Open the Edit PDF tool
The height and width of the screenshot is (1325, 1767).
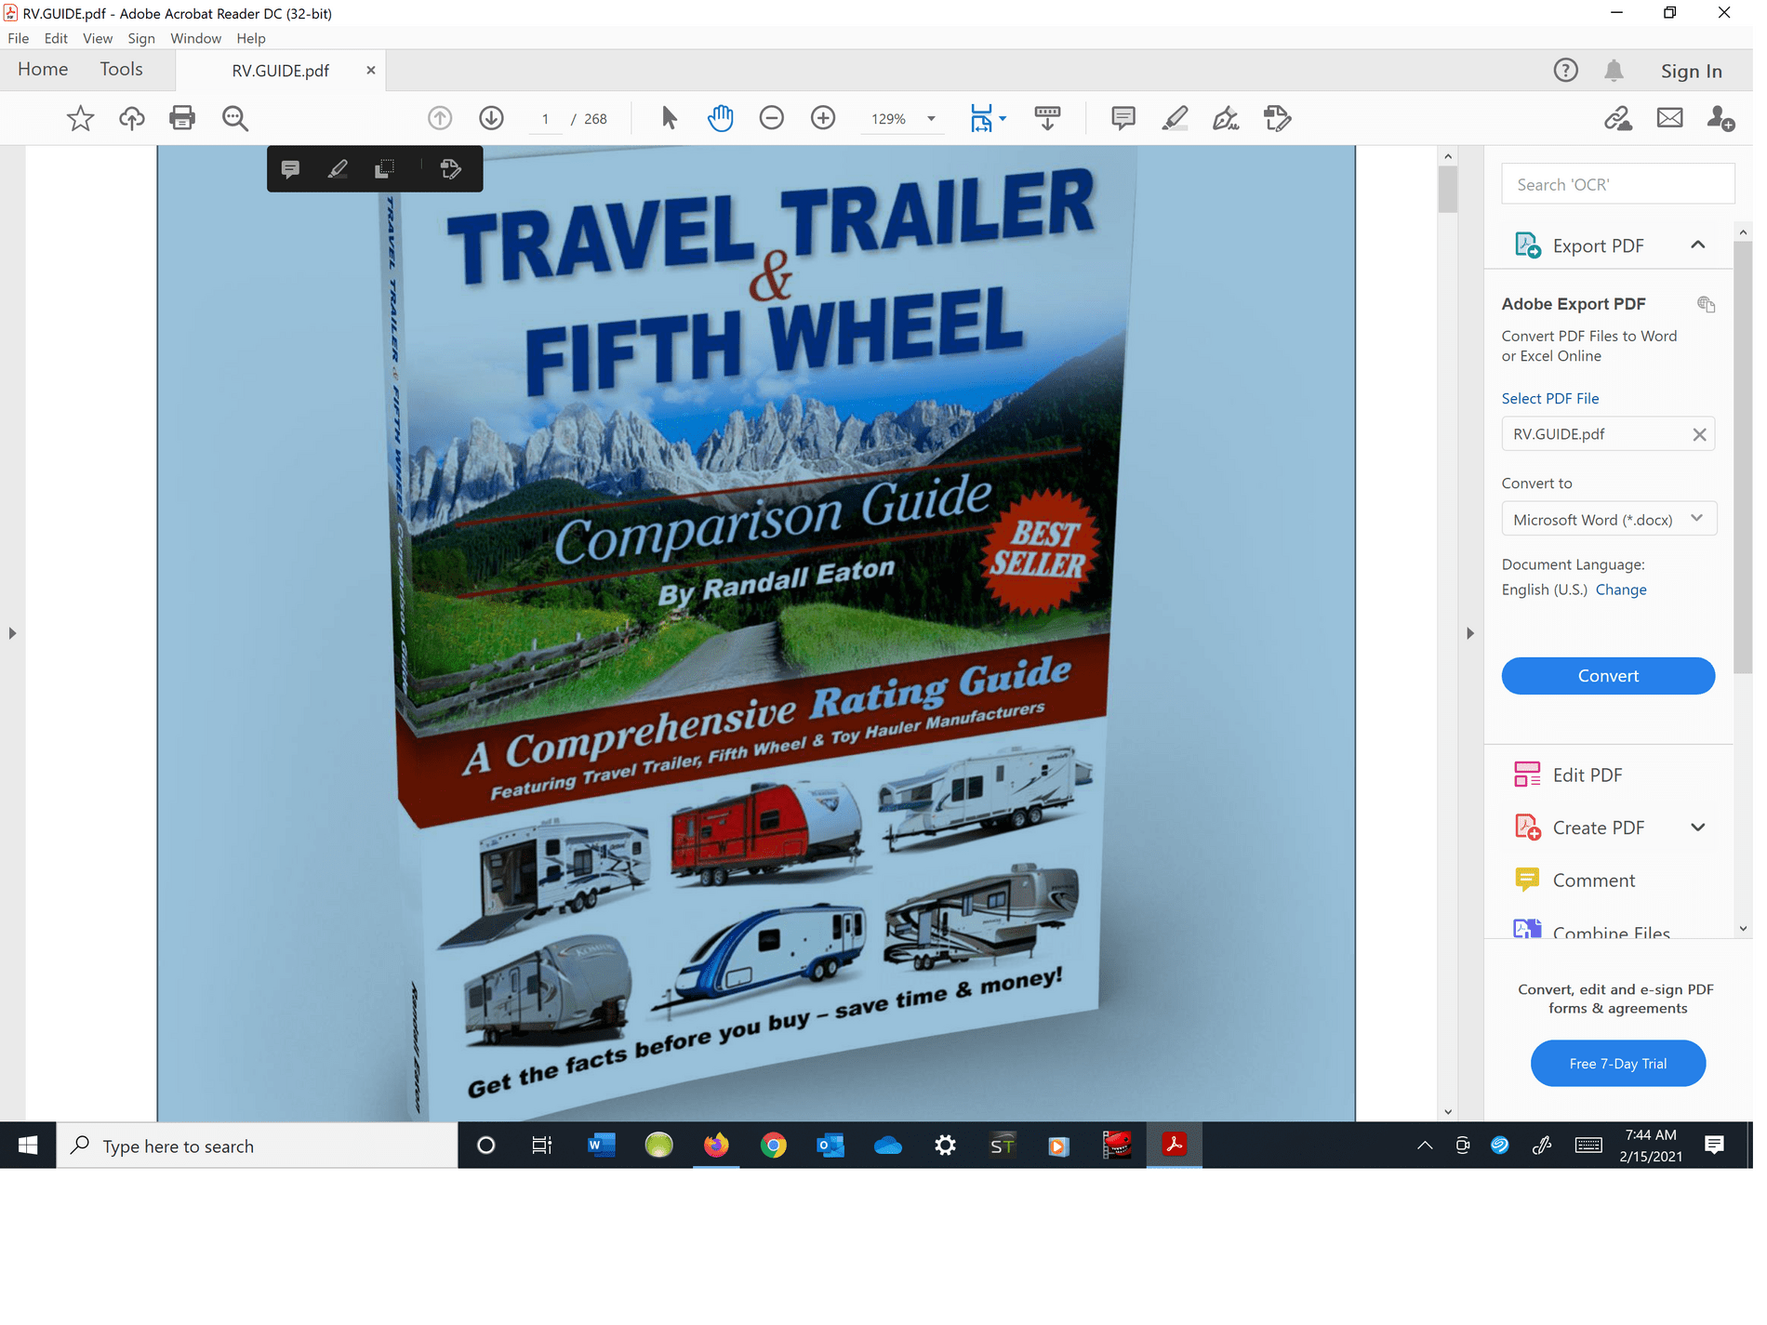1588,775
